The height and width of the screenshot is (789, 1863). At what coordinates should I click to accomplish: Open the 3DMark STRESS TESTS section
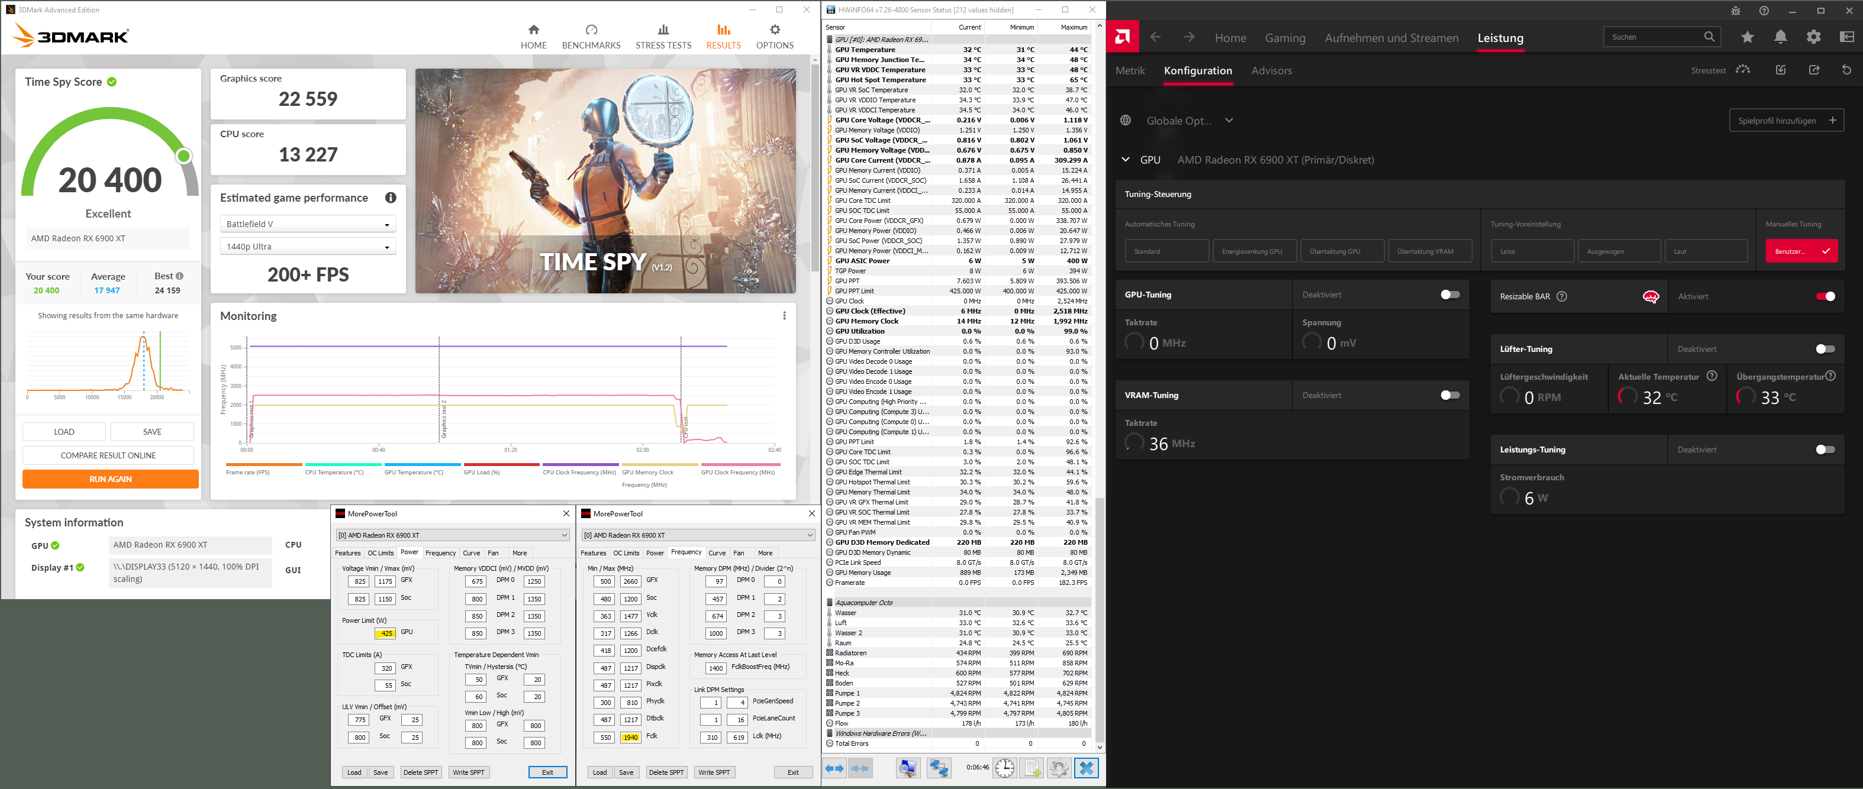(x=662, y=37)
